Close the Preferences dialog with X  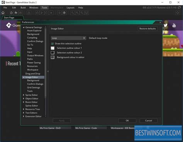pyautogui.click(x=160, y=22)
